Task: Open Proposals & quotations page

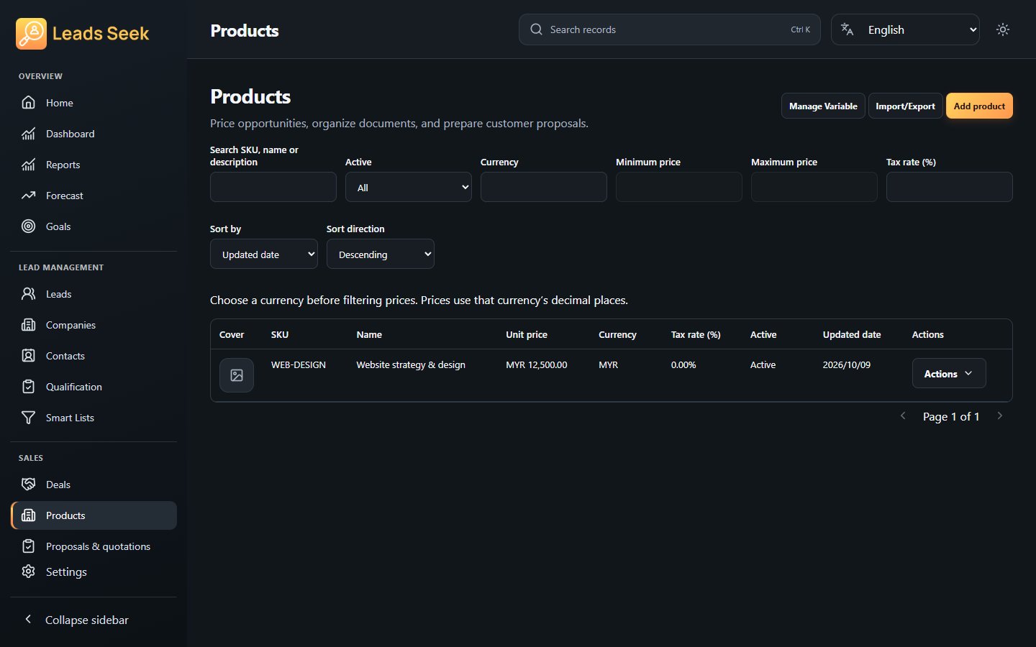Action: click(x=94, y=546)
